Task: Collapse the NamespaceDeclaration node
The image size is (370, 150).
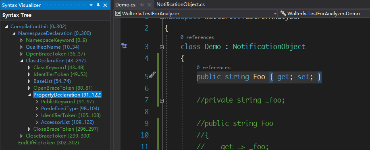Action: (x=14, y=33)
